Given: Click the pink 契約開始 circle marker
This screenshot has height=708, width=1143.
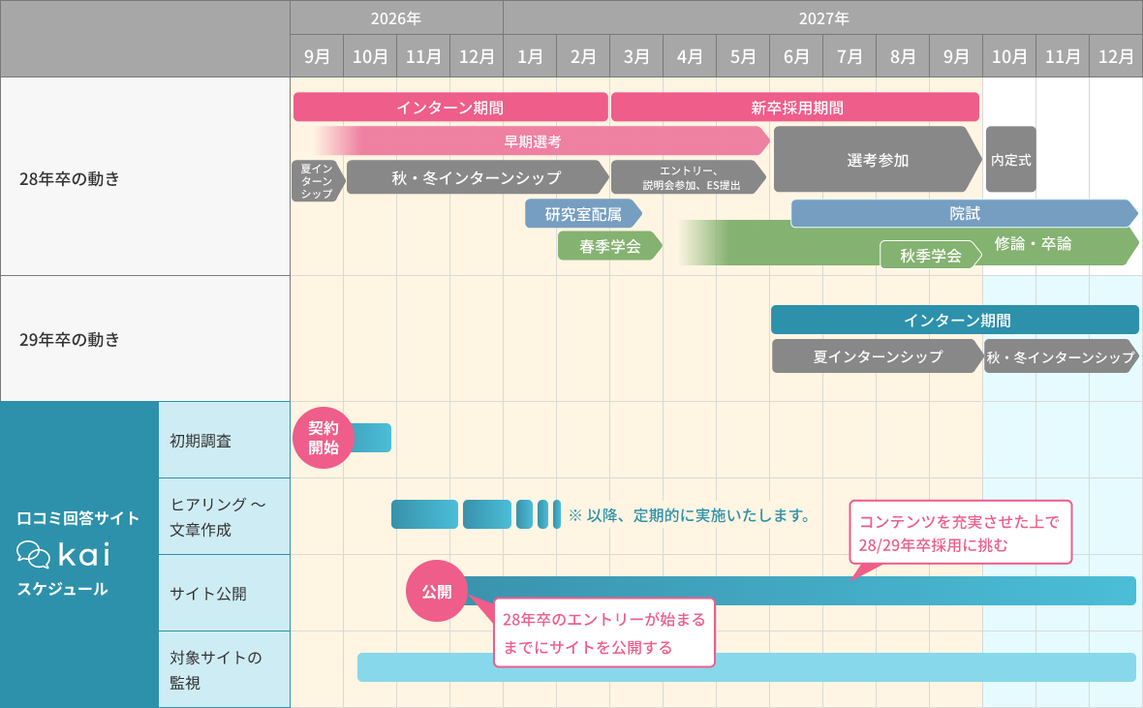Looking at the screenshot, I should coord(323,438).
